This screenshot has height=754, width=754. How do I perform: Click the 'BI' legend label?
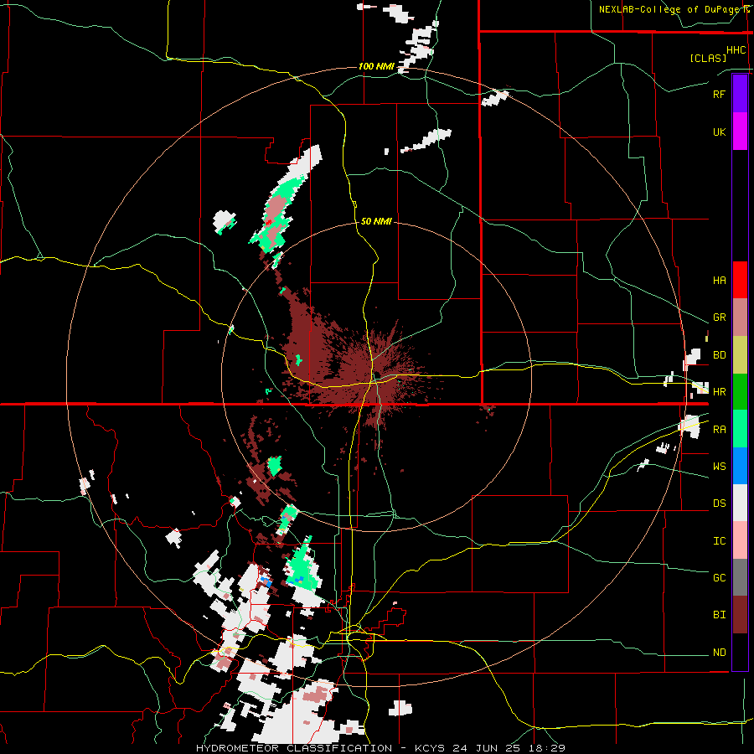719,615
